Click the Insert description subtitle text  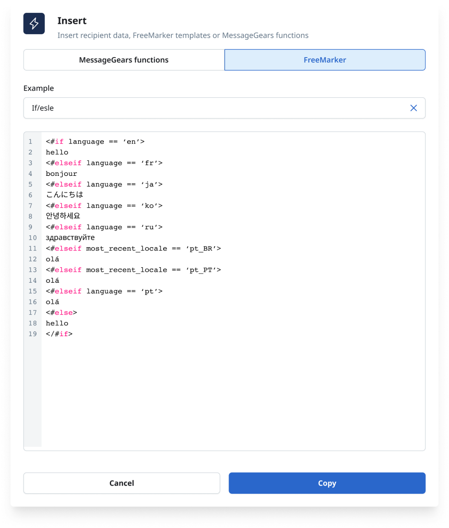pyautogui.click(x=183, y=35)
